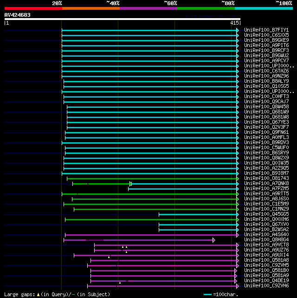Image resolution: width=297 pixels, height=298 pixels.
Task: Open hit UniRef100_A9PIT6
Action: coord(266,46)
